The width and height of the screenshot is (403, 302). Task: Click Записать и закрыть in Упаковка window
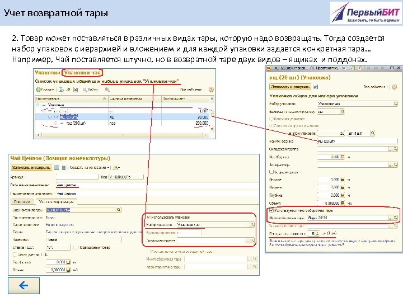[x=290, y=87]
